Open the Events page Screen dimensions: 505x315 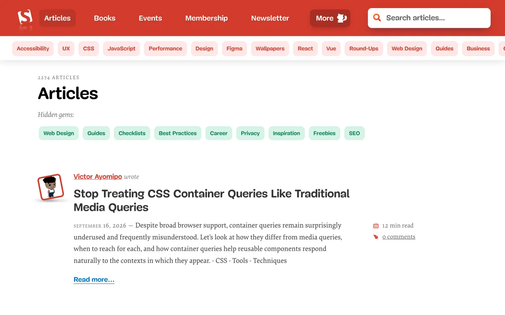point(150,18)
